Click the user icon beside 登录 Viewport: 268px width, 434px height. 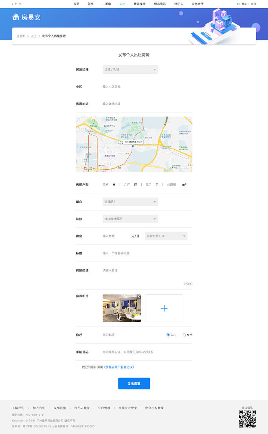point(238,4)
